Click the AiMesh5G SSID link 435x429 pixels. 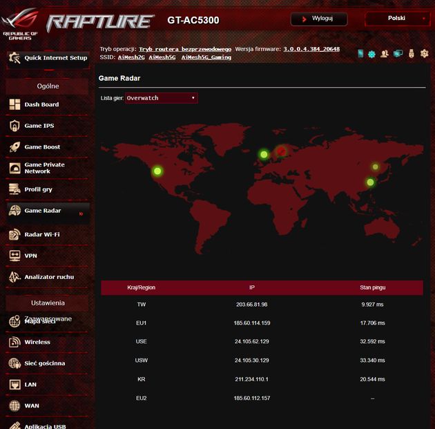[x=162, y=57]
